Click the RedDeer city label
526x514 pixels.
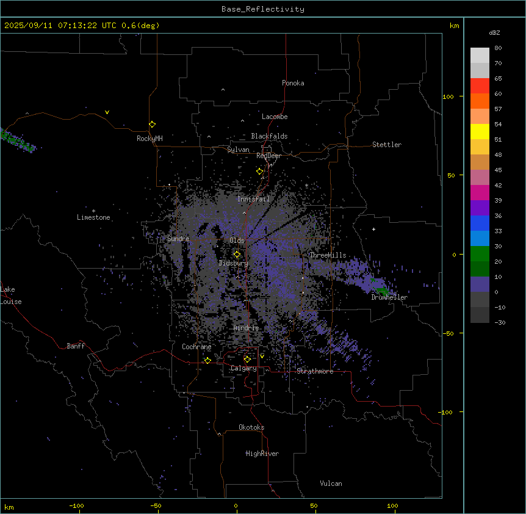268,156
